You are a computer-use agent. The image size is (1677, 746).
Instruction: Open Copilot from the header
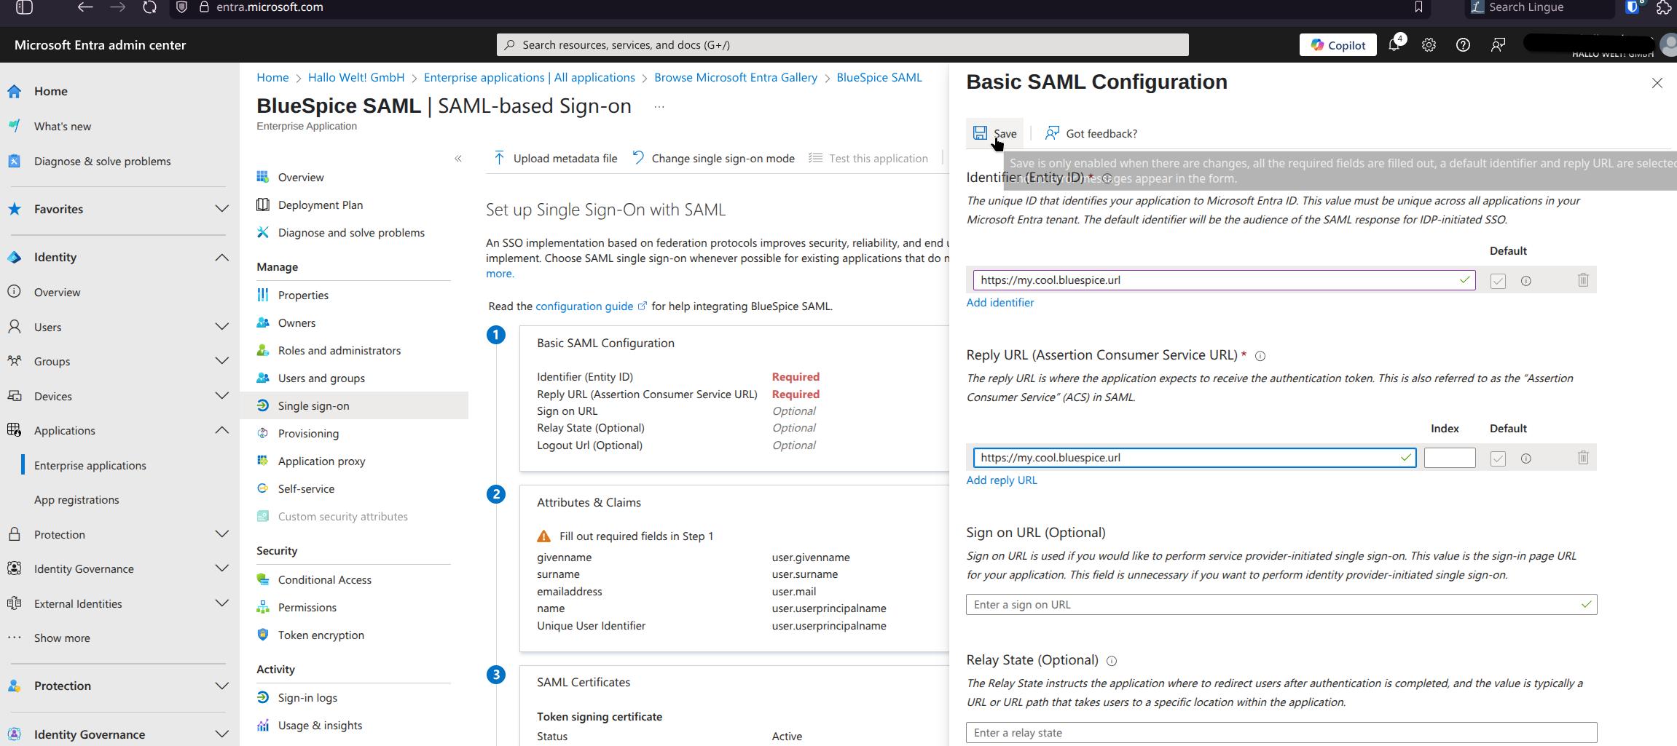1338,45
